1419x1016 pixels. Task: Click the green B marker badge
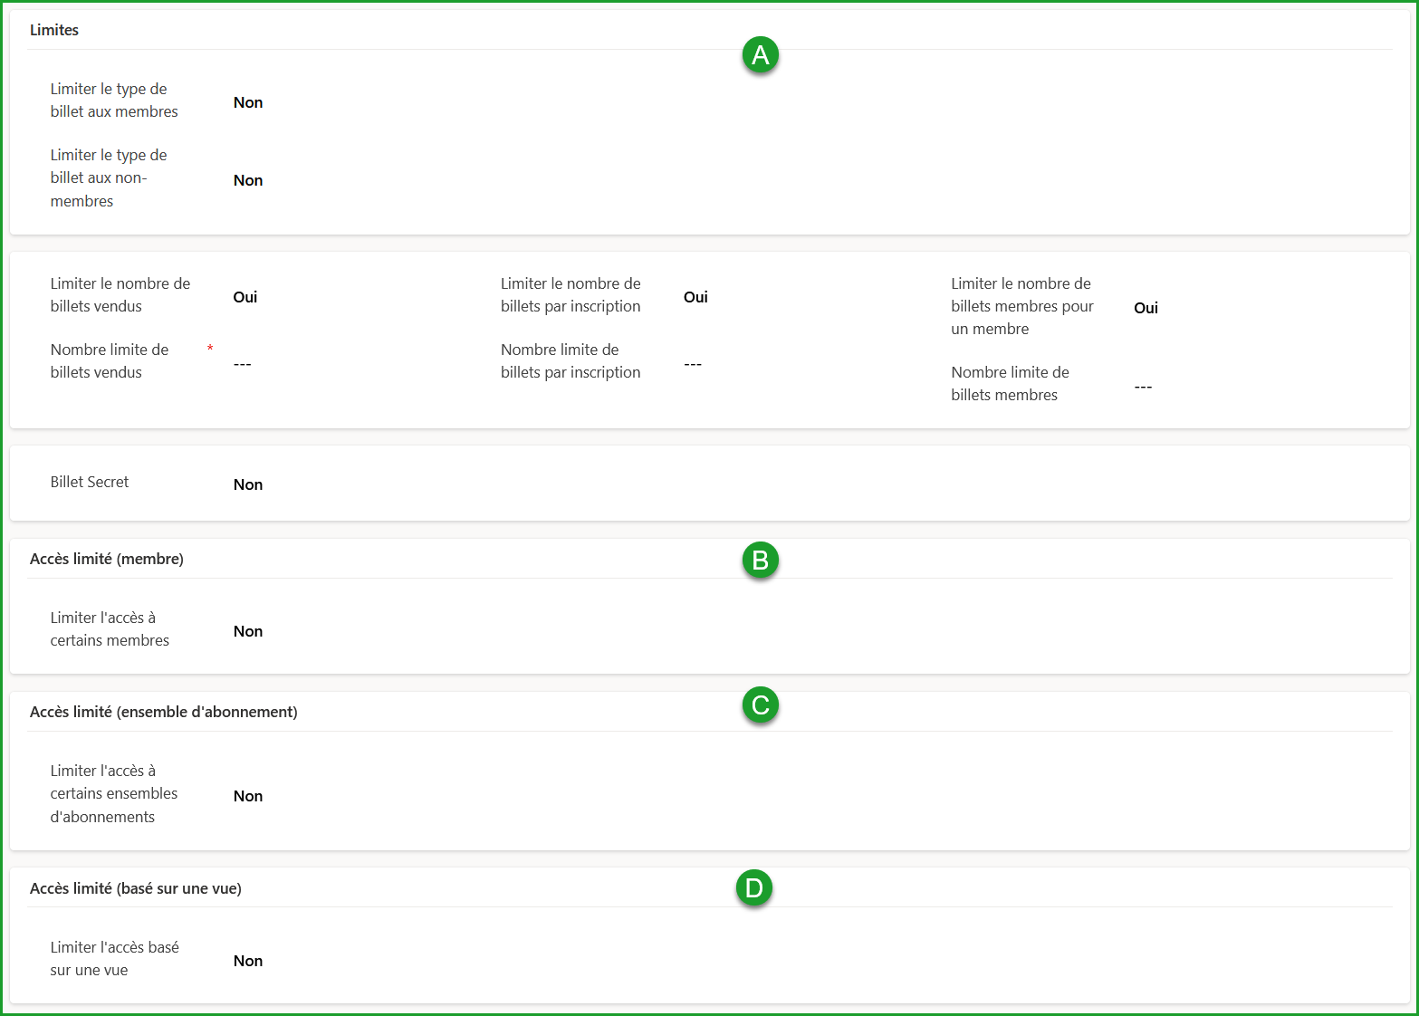tap(760, 561)
